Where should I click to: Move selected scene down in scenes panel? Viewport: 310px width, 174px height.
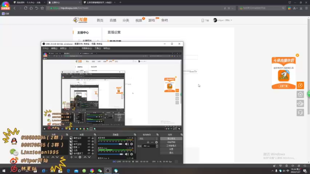point(57,157)
